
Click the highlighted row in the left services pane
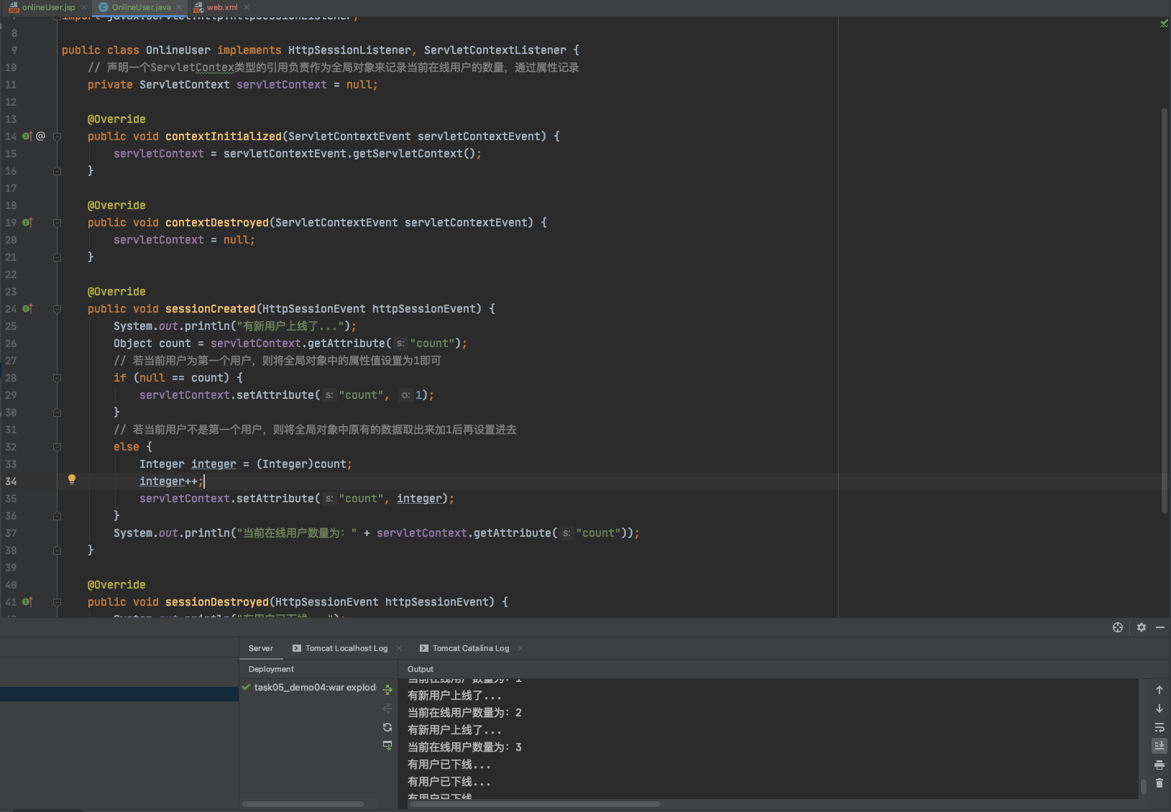point(119,694)
